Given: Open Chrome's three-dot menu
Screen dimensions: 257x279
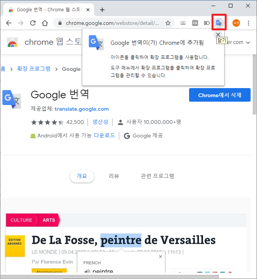Looking at the screenshot, I should (248, 23).
